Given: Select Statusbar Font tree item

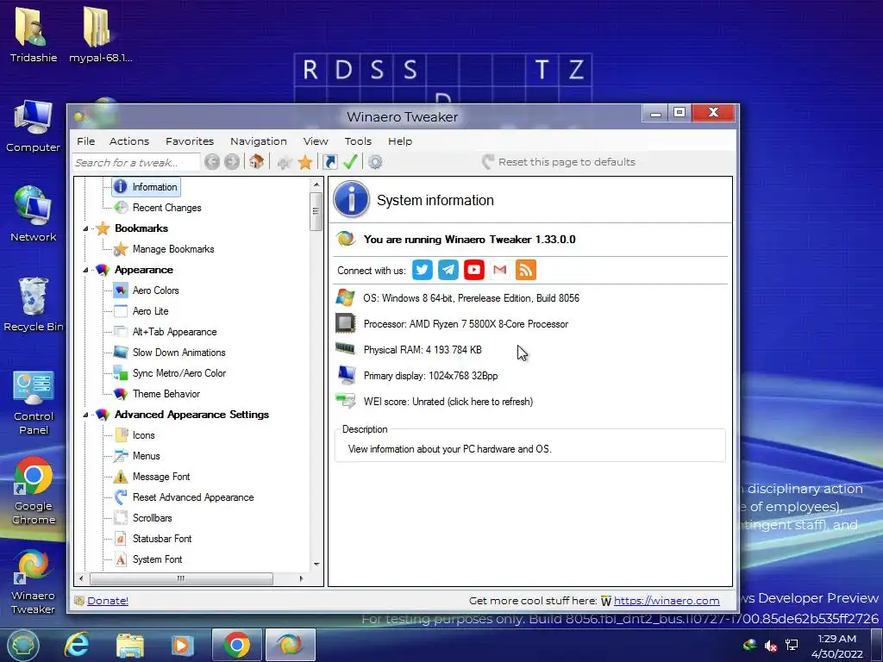Looking at the screenshot, I should (x=162, y=539).
